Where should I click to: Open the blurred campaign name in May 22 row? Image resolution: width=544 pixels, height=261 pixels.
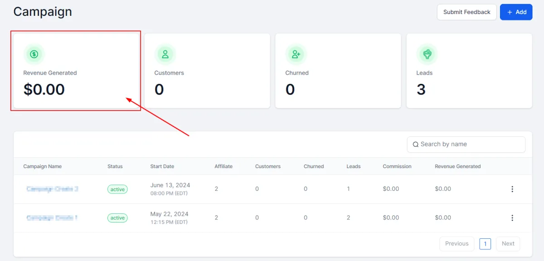click(x=52, y=218)
